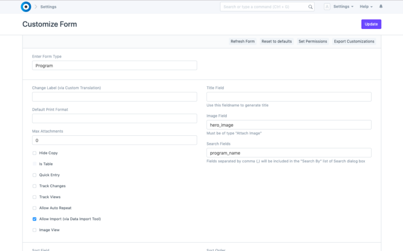Click Refresh Form in toolbar

tap(242, 41)
